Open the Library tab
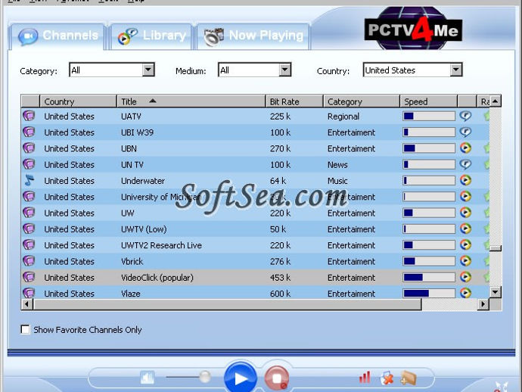This screenshot has height=392, width=522. coord(151,36)
